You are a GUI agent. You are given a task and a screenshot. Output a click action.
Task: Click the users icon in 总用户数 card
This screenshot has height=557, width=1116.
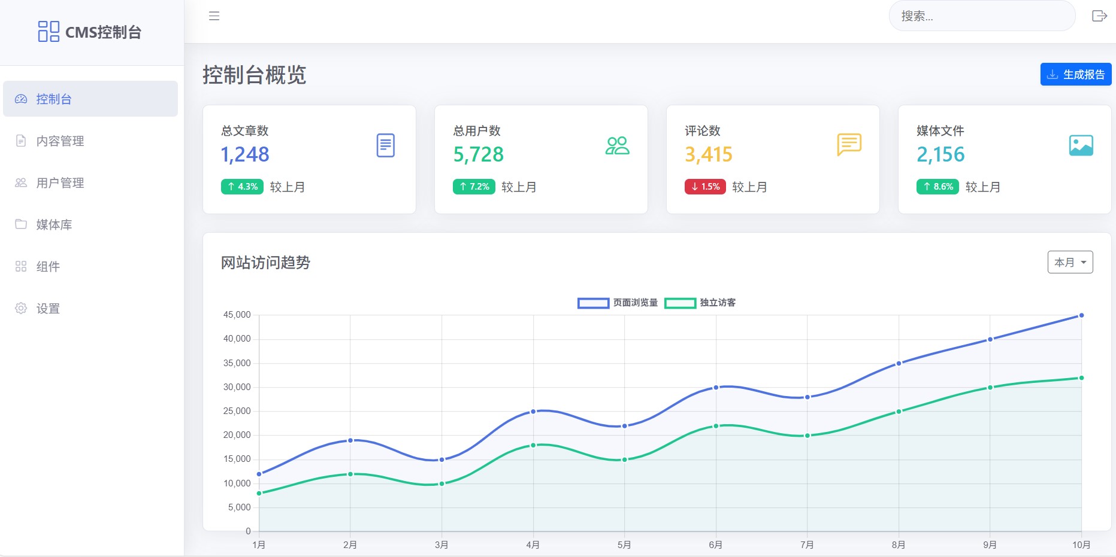(617, 145)
